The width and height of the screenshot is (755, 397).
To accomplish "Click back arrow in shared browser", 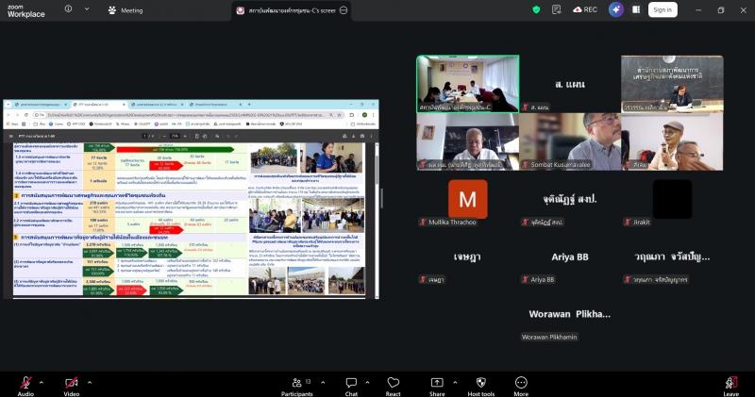I will coord(9,115).
